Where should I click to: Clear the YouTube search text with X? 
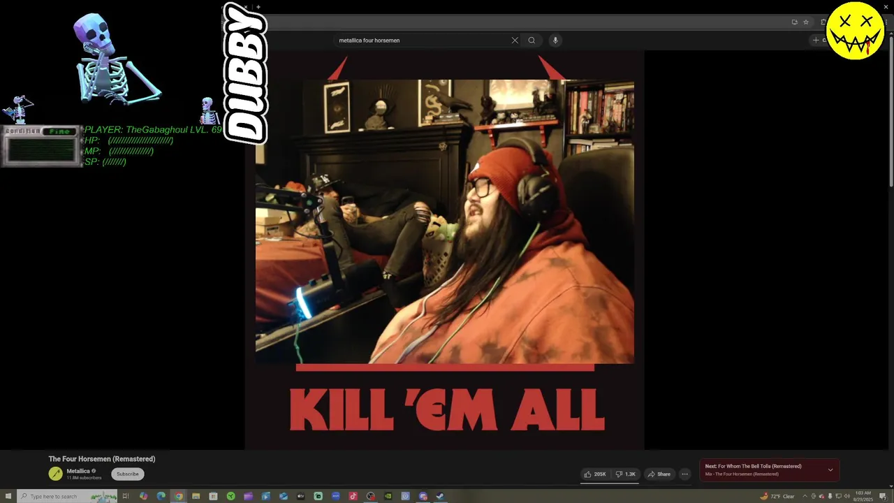point(515,41)
